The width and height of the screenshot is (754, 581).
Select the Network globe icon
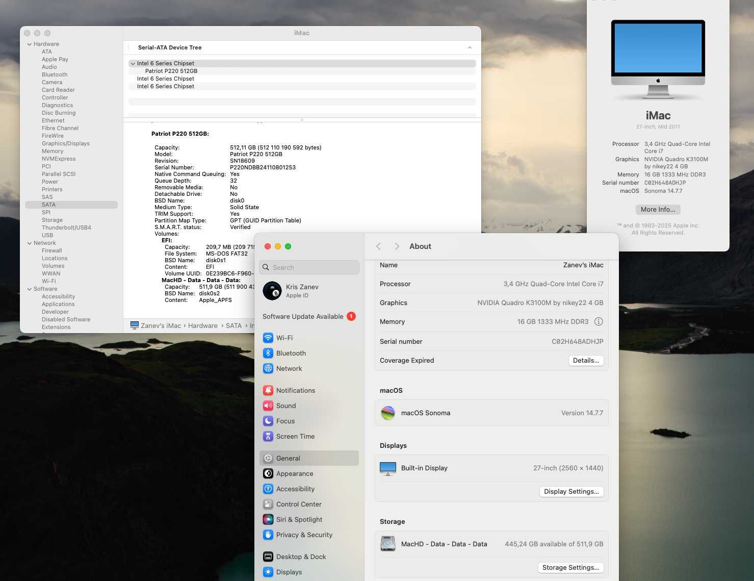[x=268, y=368]
